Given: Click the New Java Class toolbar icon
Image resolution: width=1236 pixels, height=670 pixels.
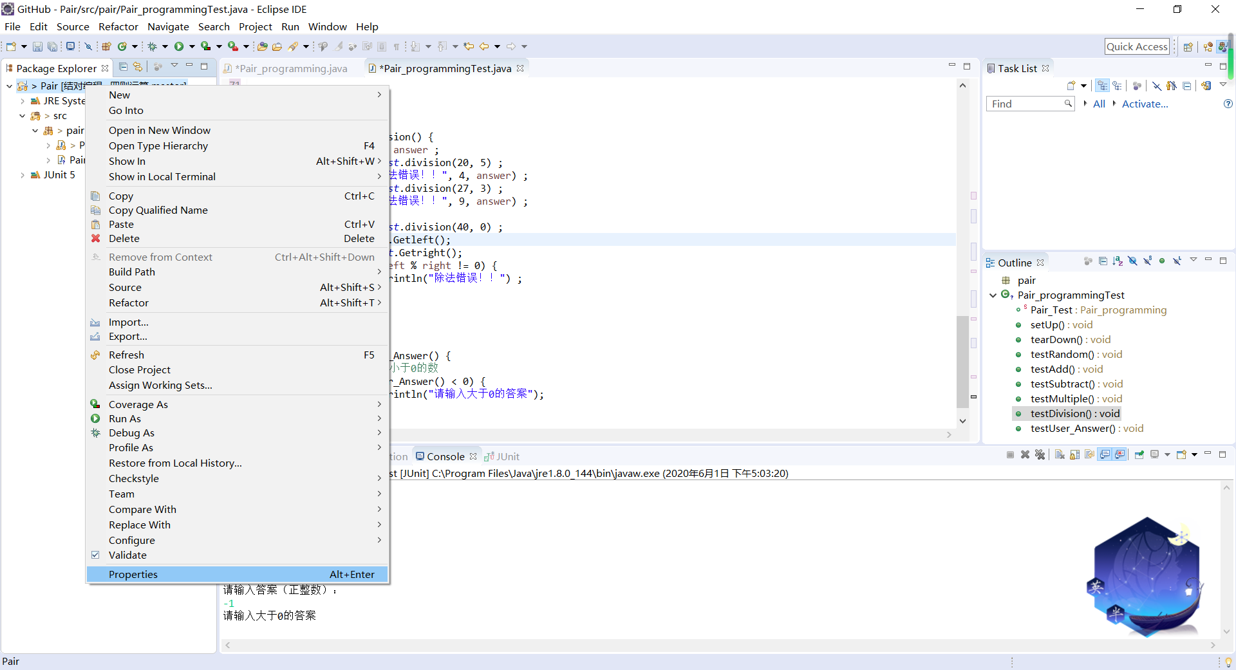Looking at the screenshot, I should click(122, 46).
